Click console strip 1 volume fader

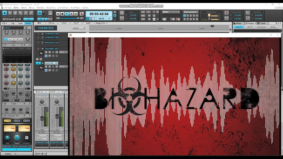pyautogui.click(x=42, y=118)
